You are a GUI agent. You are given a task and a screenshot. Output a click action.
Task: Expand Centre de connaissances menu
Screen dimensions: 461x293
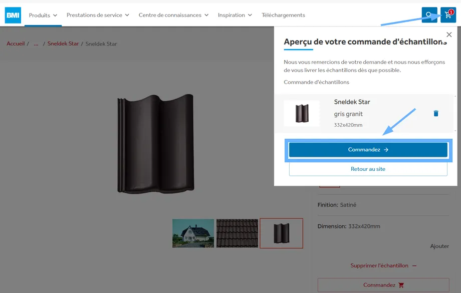tap(173, 15)
